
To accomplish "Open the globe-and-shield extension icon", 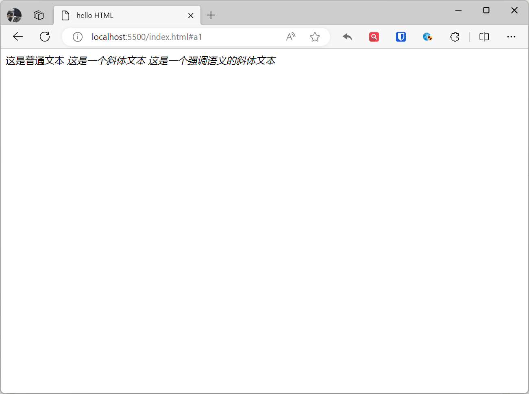I will pos(427,37).
